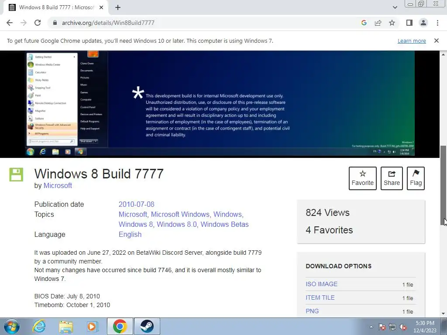
Task: Open the Learn more link
Action: (x=412, y=41)
